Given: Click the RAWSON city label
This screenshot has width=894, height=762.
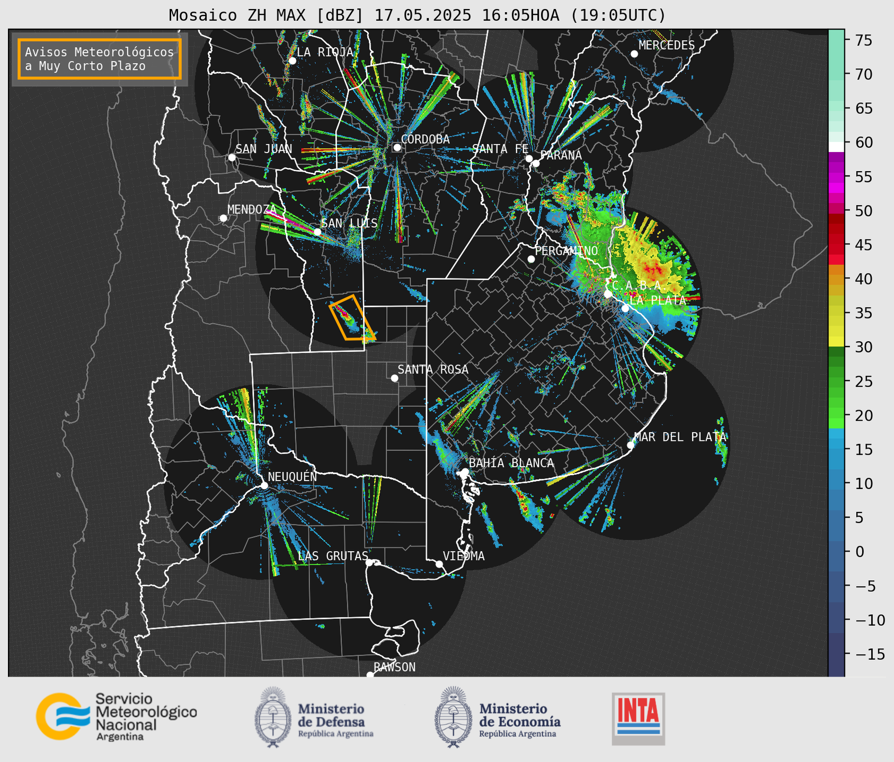Looking at the screenshot, I should 394,667.
